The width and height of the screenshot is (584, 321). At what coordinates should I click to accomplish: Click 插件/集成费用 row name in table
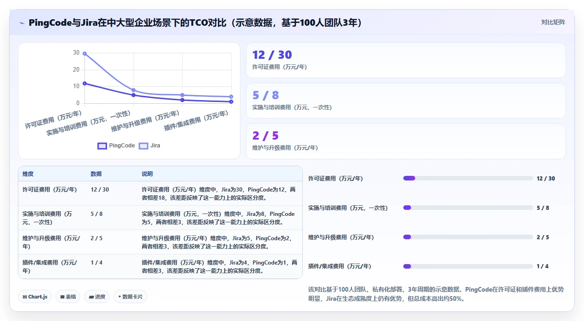(50, 266)
